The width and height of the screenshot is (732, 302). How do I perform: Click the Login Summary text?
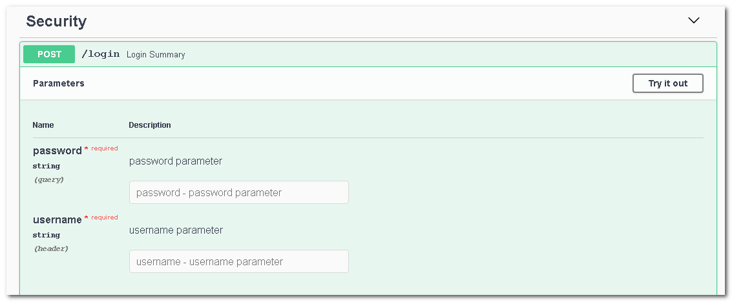156,55
